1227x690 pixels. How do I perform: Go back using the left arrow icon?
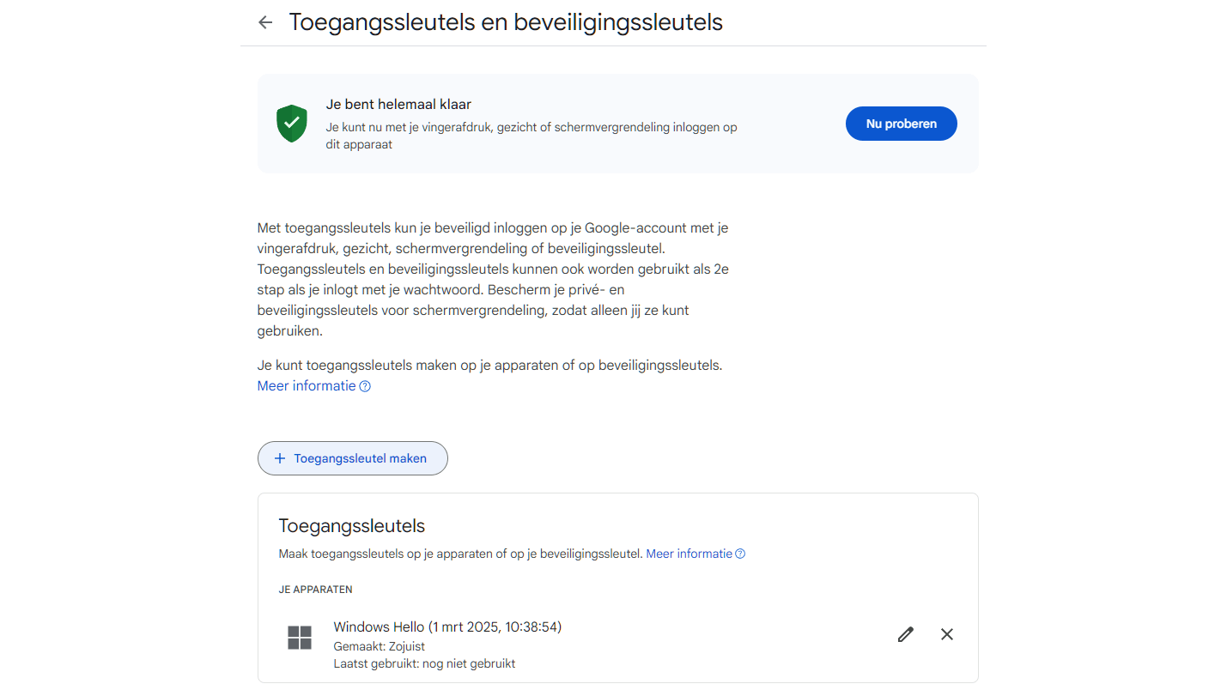[265, 23]
